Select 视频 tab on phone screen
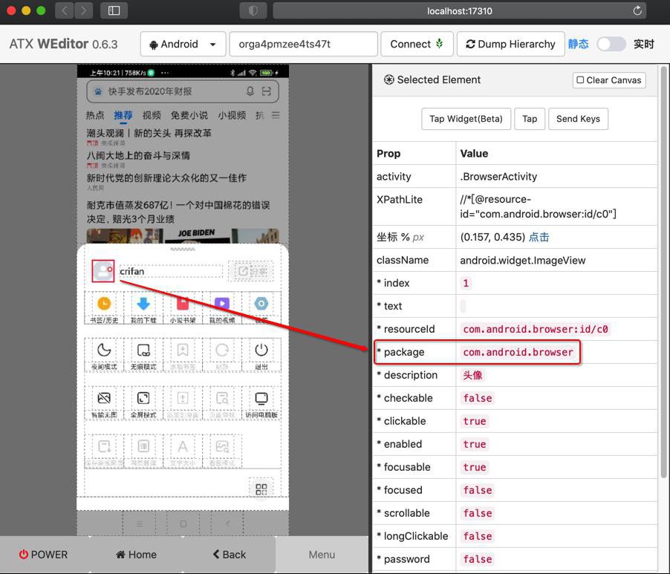The width and height of the screenshot is (670, 574). pos(152,115)
